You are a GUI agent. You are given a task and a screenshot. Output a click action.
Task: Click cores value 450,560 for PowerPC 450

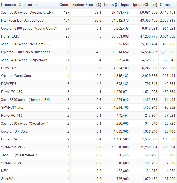pos(169,92)
